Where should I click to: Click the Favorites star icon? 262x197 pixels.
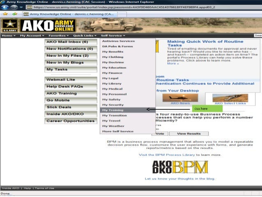(5, 14)
